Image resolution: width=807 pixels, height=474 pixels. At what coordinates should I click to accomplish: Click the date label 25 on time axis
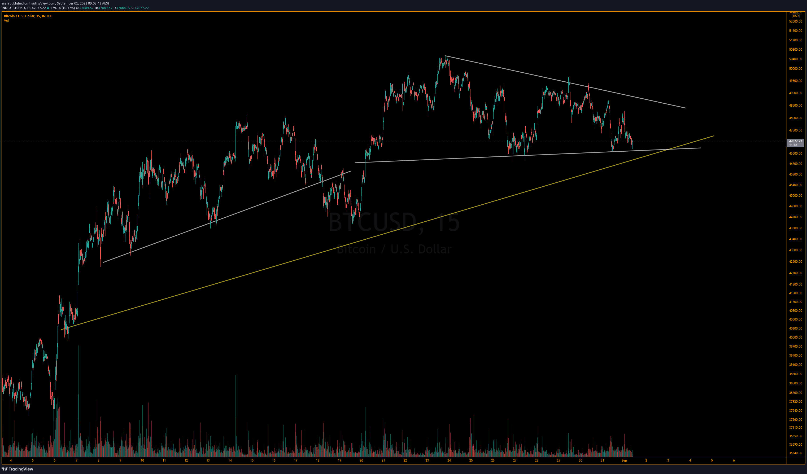tap(471, 460)
